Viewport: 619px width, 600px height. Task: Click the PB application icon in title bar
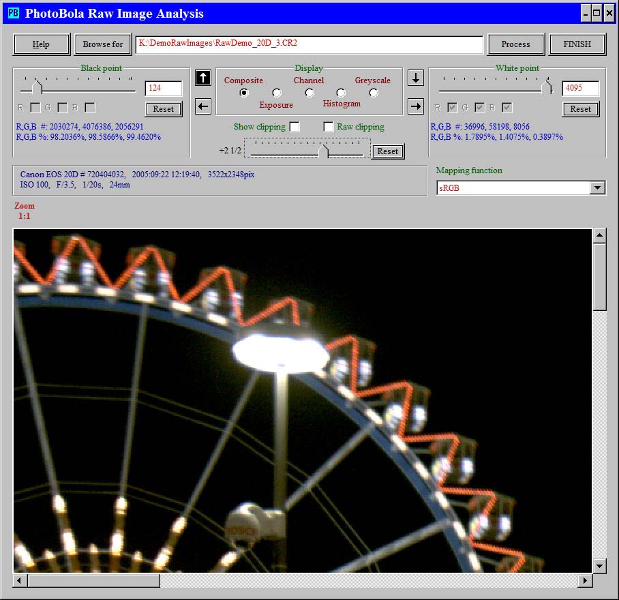(x=14, y=13)
